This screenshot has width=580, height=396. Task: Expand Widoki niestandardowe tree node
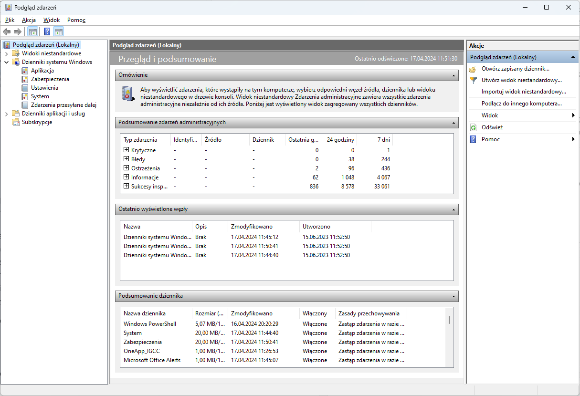click(7, 53)
